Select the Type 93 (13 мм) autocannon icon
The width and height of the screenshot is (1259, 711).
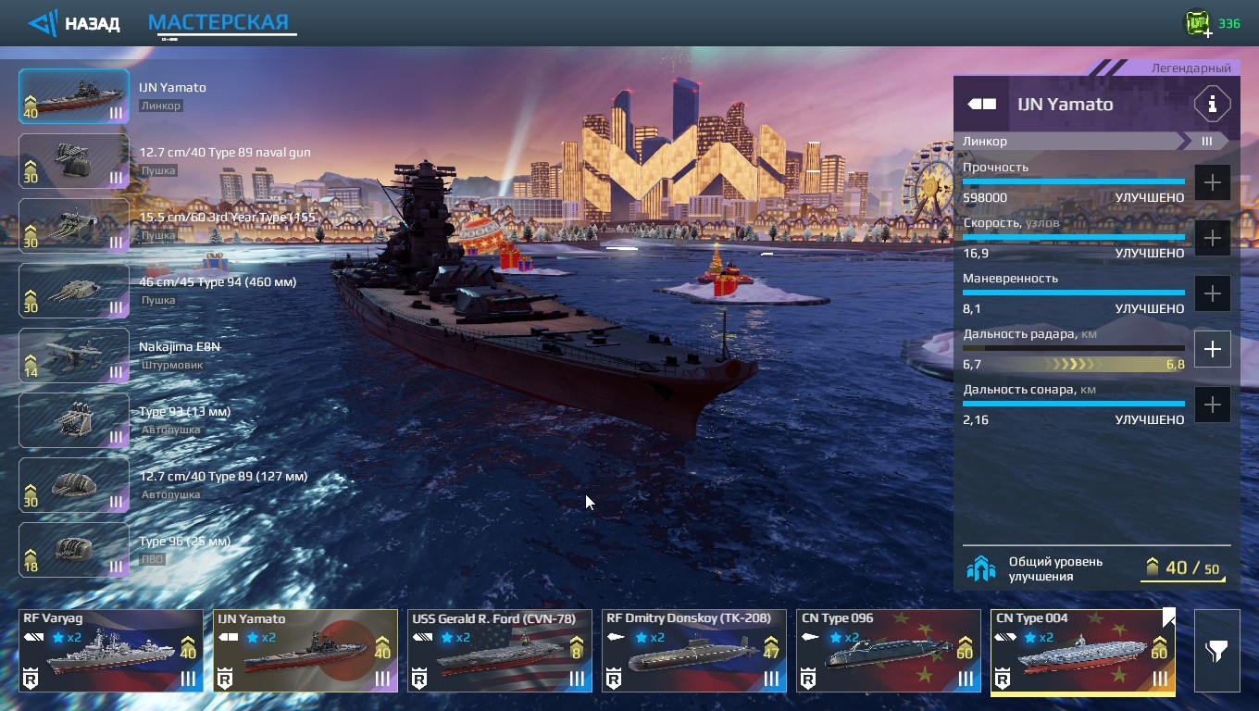pyautogui.click(x=74, y=420)
